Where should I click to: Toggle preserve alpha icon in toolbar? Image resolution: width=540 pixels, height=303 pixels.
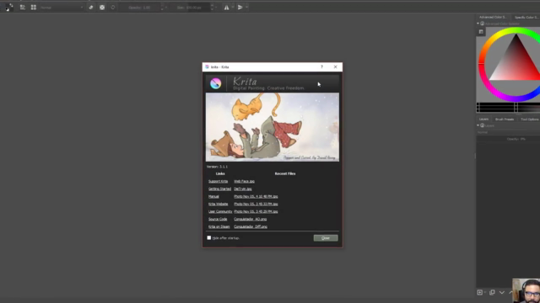[102, 8]
